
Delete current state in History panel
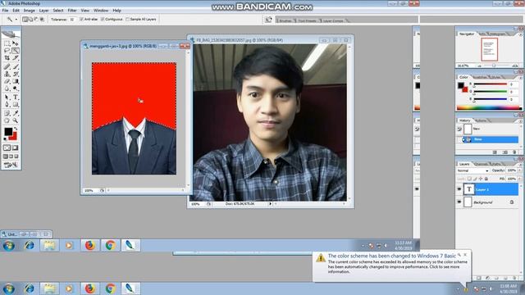[x=514, y=152]
